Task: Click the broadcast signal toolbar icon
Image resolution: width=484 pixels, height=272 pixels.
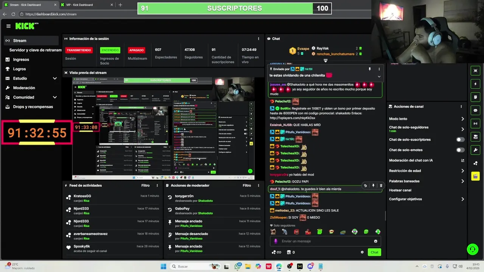Action: [x=475, y=124]
